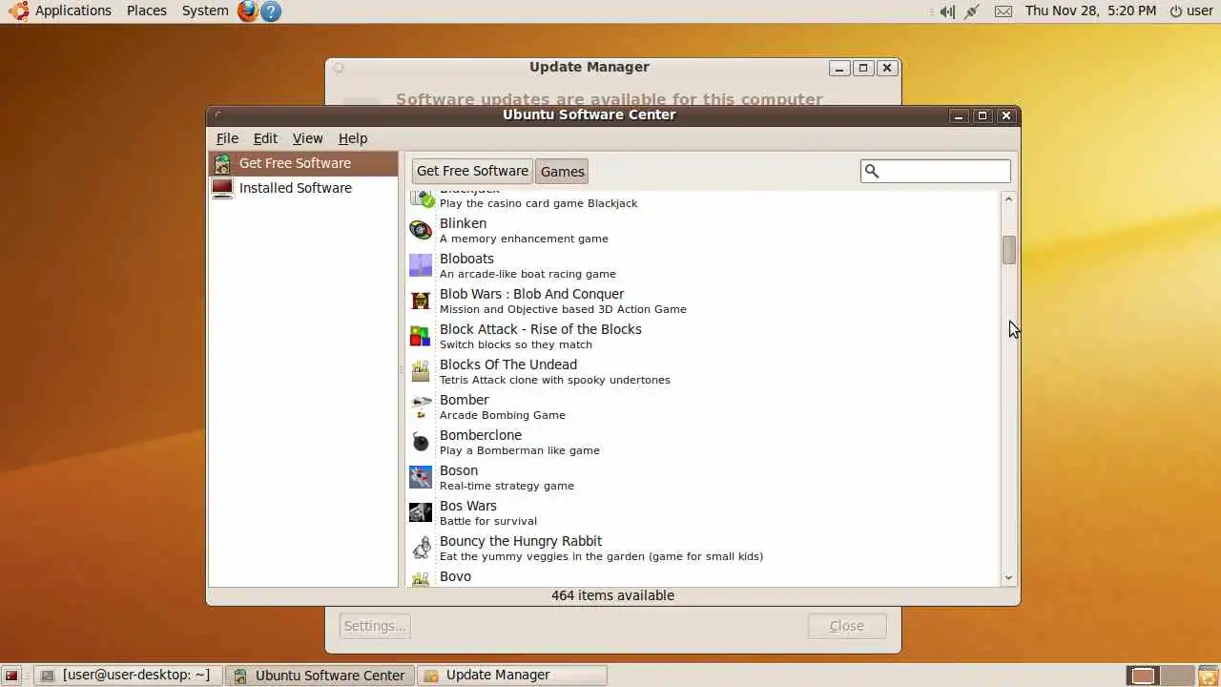
Task: Click the Boson game icon
Action: (421, 477)
